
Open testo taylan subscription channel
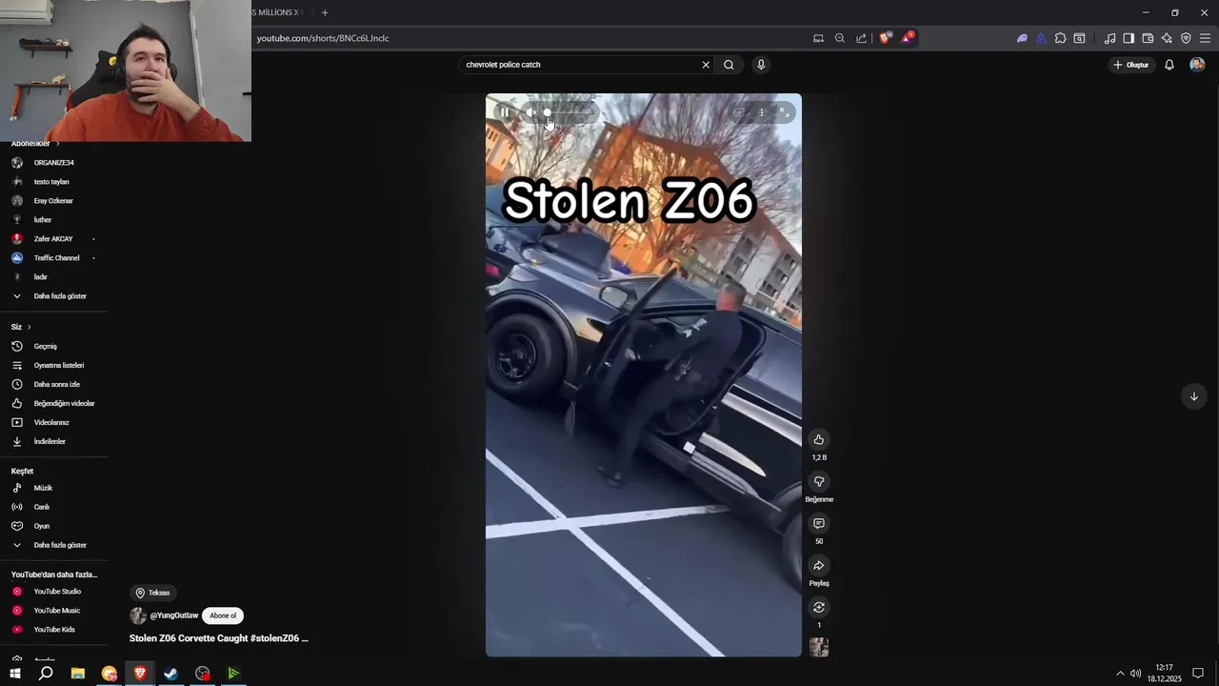53,182
